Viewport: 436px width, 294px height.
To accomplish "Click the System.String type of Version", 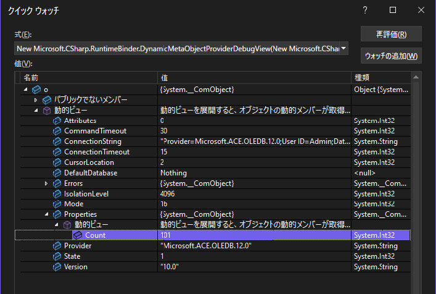I will point(376,267).
